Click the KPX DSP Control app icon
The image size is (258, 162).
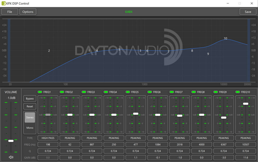pos(4,3)
